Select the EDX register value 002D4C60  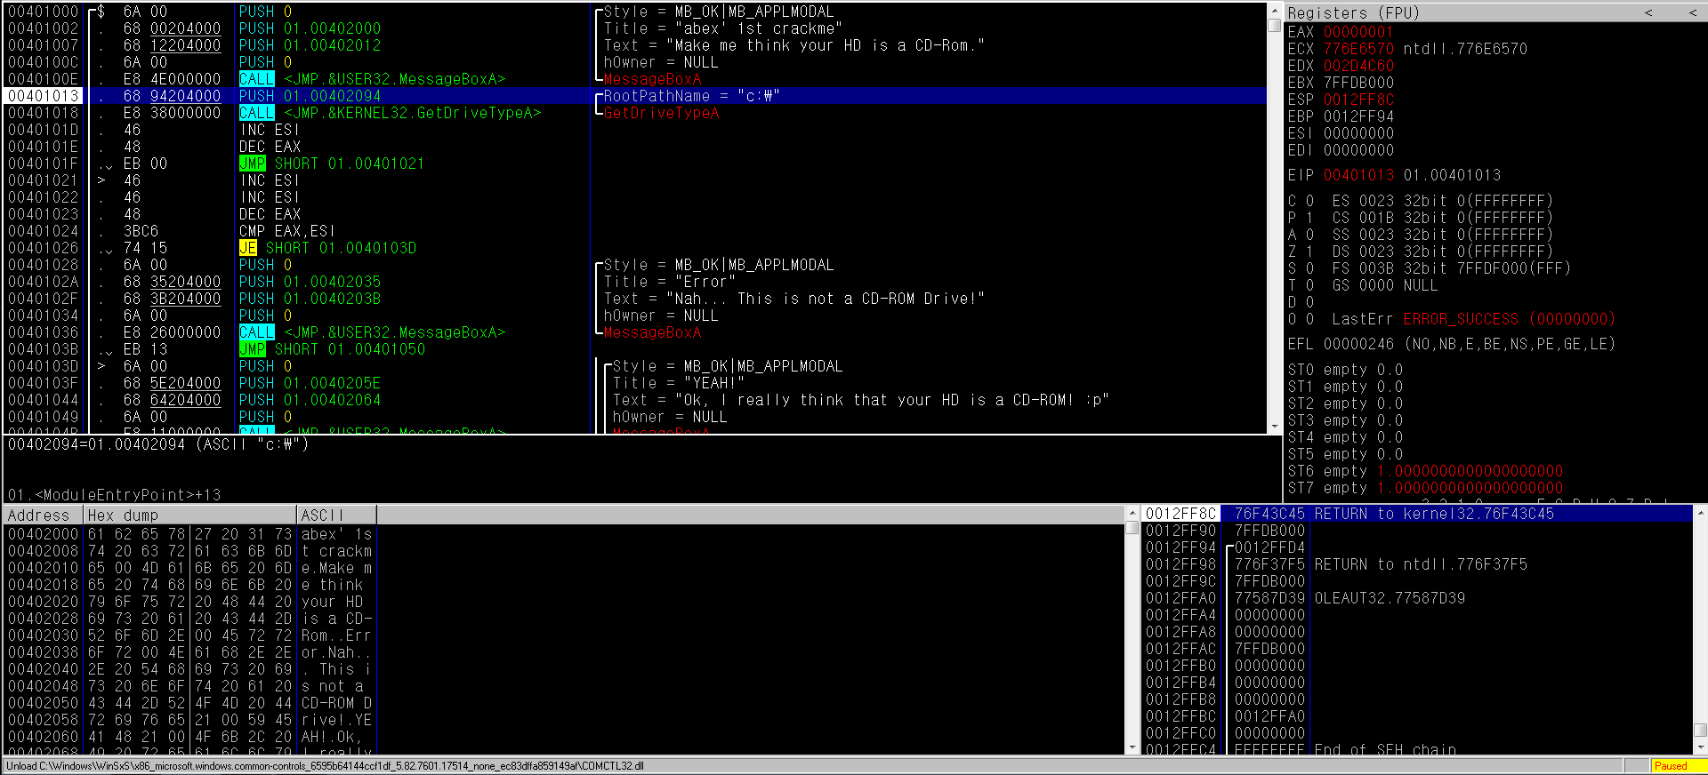click(1358, 66)
